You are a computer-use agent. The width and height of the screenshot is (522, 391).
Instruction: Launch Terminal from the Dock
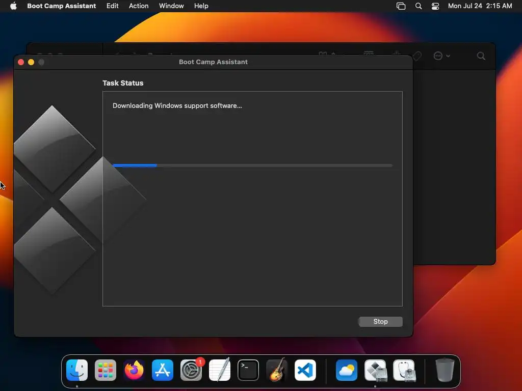tap(248, 370)
